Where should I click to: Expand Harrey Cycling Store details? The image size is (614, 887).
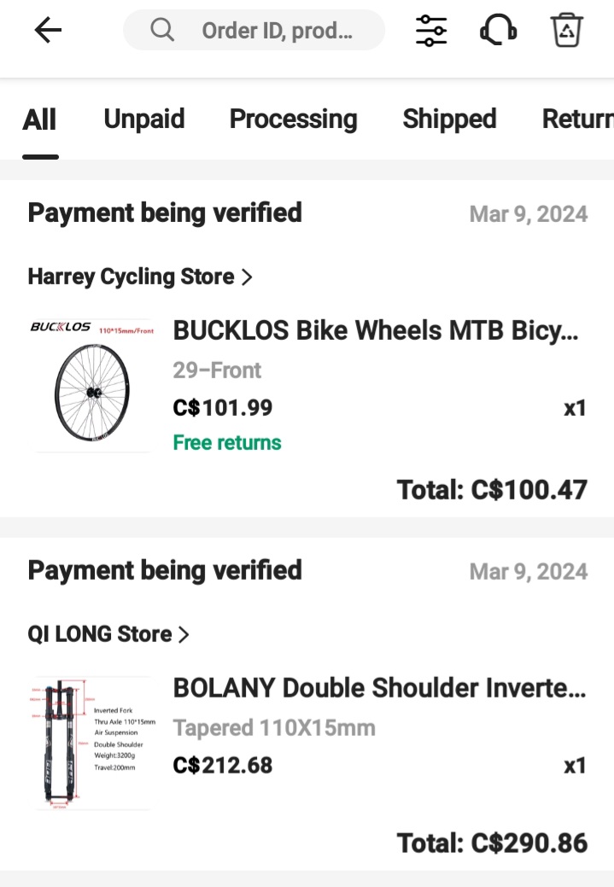tap(130, 276)
